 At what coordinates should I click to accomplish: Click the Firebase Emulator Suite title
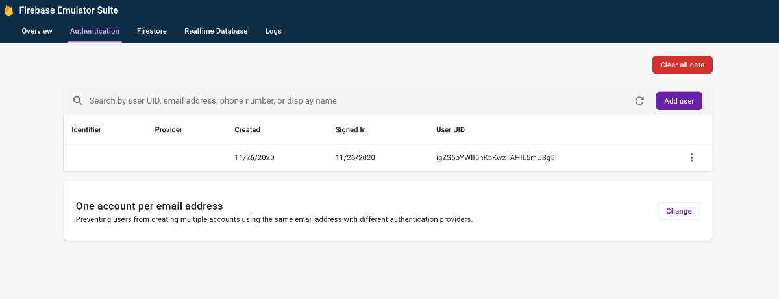pyautogui.click(x=69, y=10)
